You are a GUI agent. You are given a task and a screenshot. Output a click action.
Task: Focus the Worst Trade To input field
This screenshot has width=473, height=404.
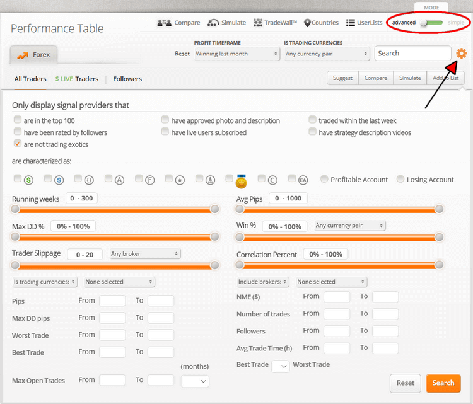click(161, 335)
